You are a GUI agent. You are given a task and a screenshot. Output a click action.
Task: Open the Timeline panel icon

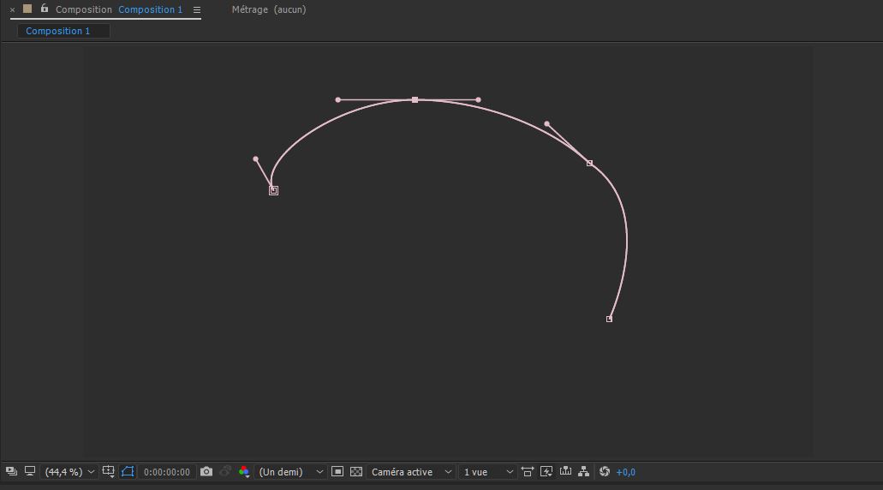click(x=565, y=472)
